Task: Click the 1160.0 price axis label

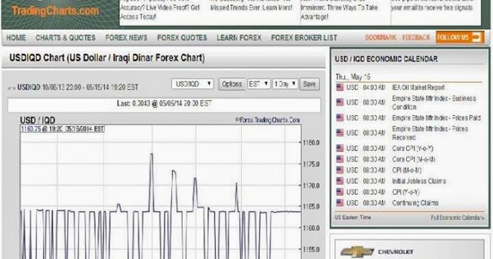Action: pos(312,228)
